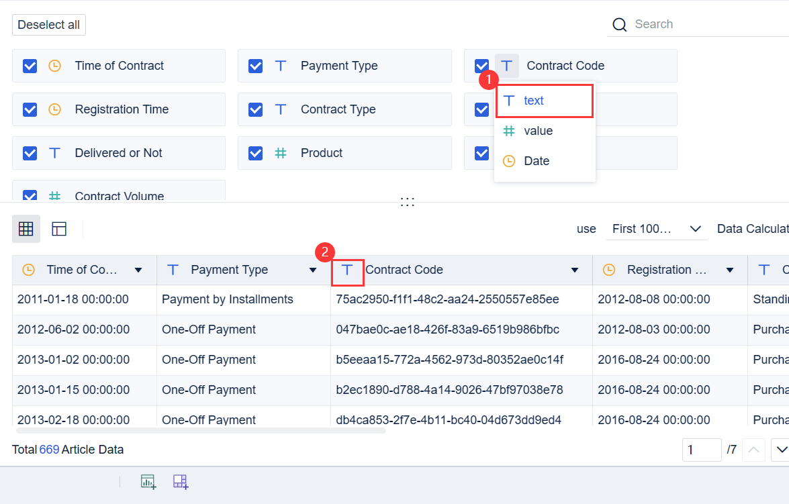
Task: Click the page number input box
Action: (x=702, y=450)
